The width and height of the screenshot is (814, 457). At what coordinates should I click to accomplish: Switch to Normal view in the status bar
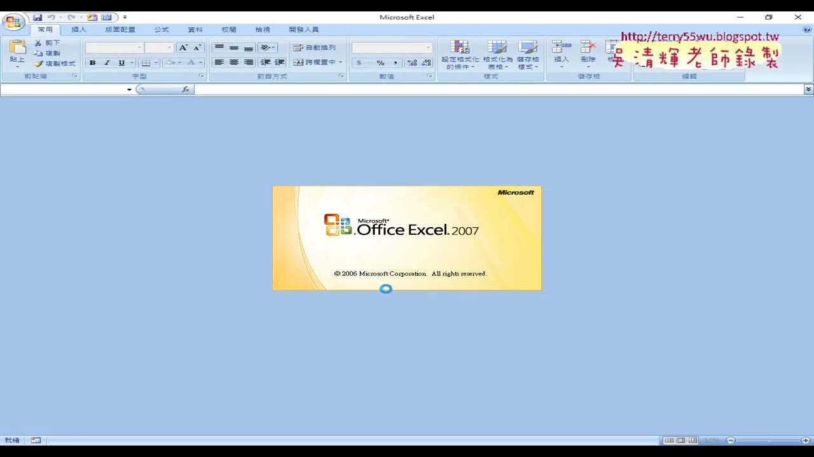point(669,440)
